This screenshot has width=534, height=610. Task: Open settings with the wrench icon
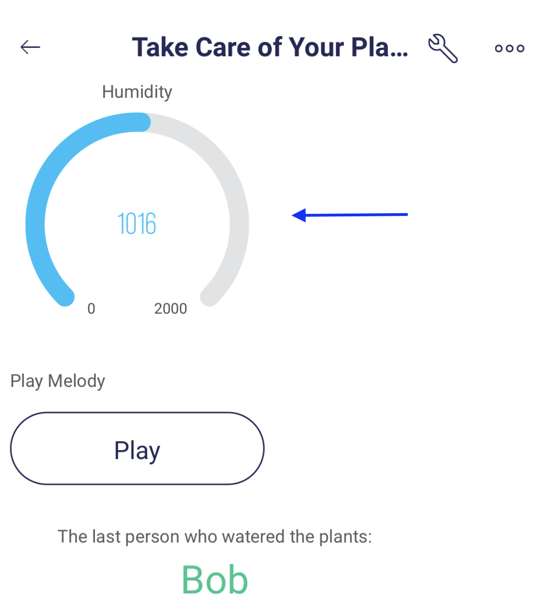pos(443,48)
